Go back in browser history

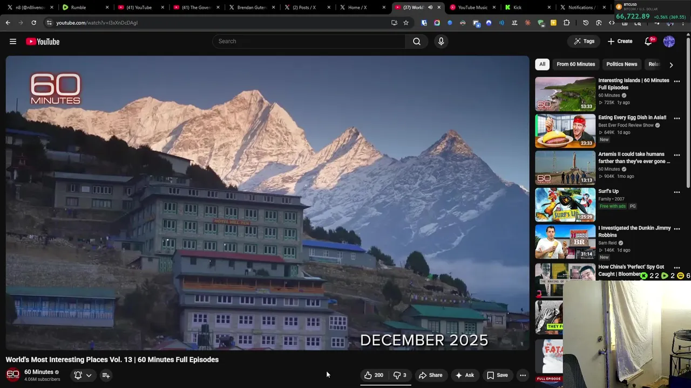coord(8,23)
